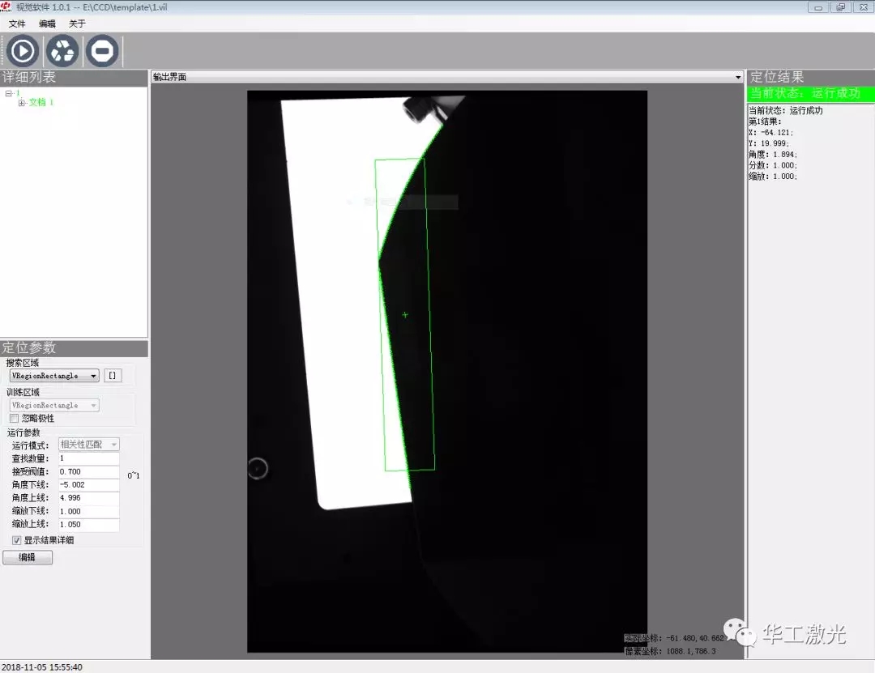Image resolution: width=875 pixels, height=673 pixels.
Task: Open the 输出界面 view dropdown
Action: (x=737, y=77)
